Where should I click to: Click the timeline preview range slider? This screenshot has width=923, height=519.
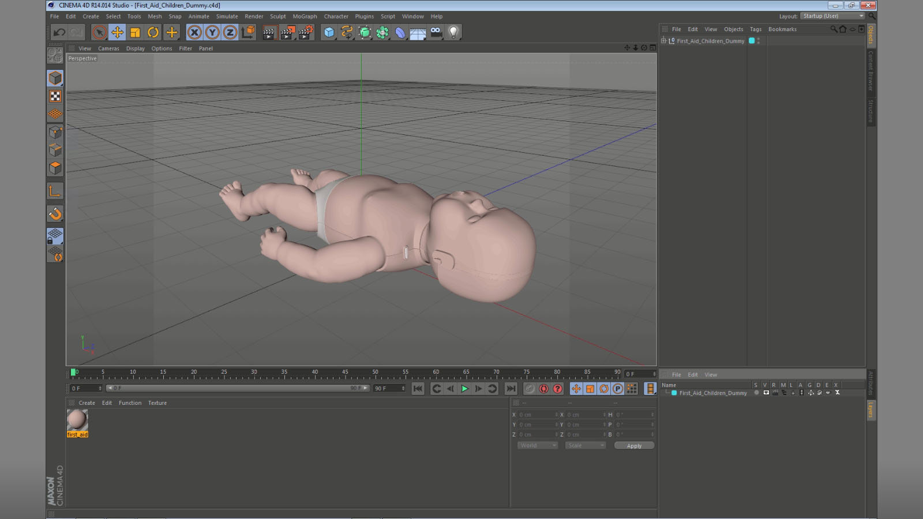tap(238, 388)
